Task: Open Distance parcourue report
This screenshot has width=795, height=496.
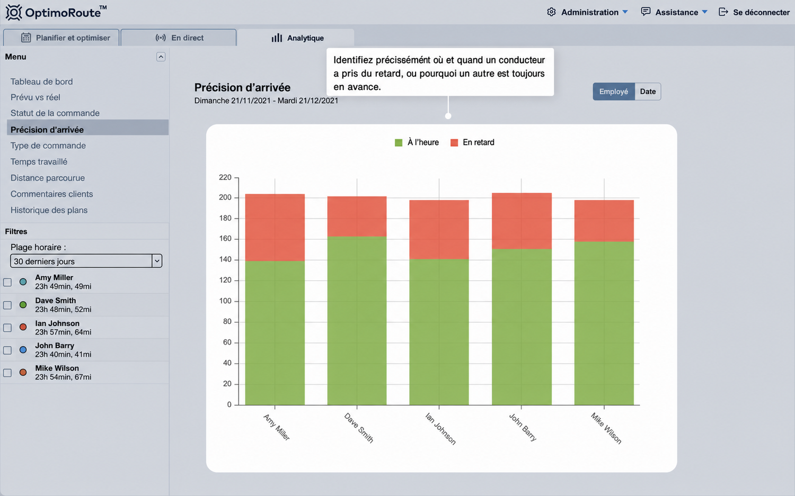Action: tap(48, 178)
